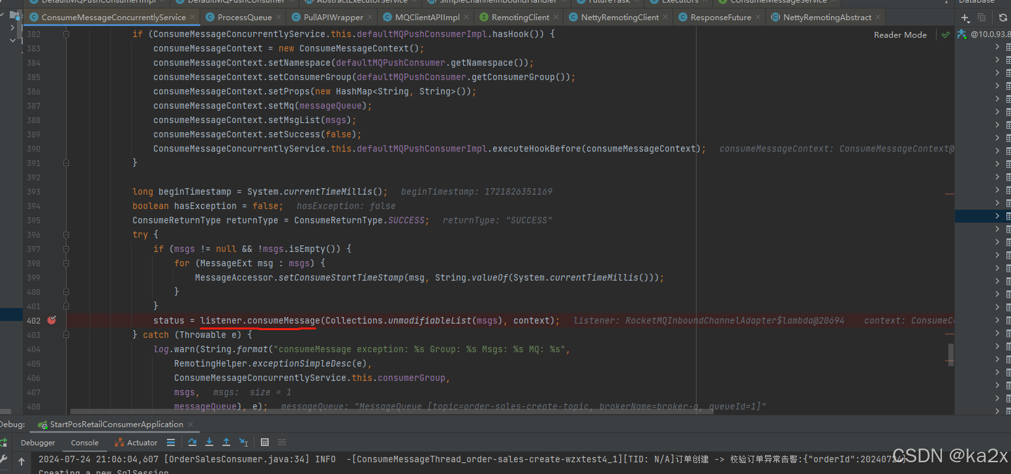Click Step Over debug icon
Screen dimensions: 1011x474
(x=192, y=442)
